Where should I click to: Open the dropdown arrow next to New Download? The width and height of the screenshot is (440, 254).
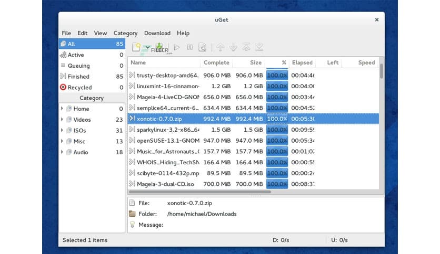147,47
